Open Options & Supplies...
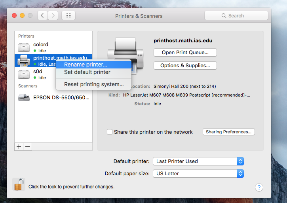Image resolution: width=287 pixels, height=203 pixels. point(185,66)
